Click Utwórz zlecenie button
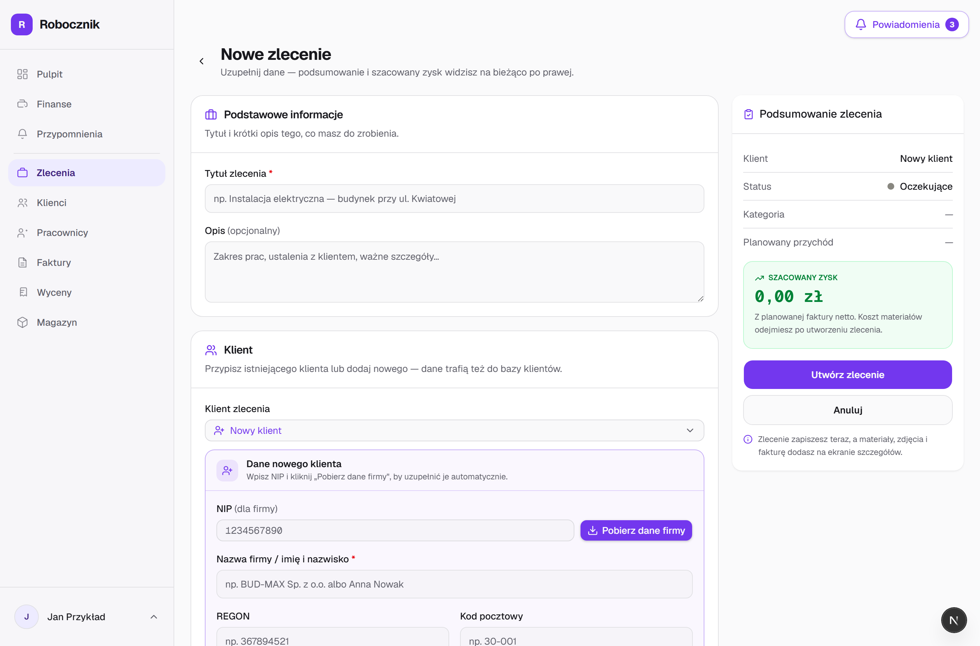Screen dimensions: 980x646 click(848, 375)
